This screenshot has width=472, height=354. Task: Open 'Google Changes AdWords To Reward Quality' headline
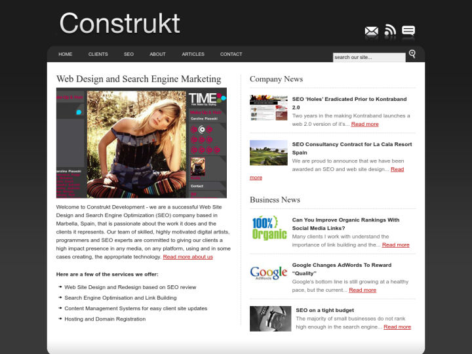tap(342, 269)
